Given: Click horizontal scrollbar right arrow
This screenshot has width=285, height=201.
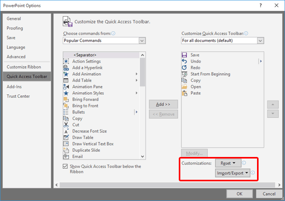Looking at the screenshot, I should point(279,185).
